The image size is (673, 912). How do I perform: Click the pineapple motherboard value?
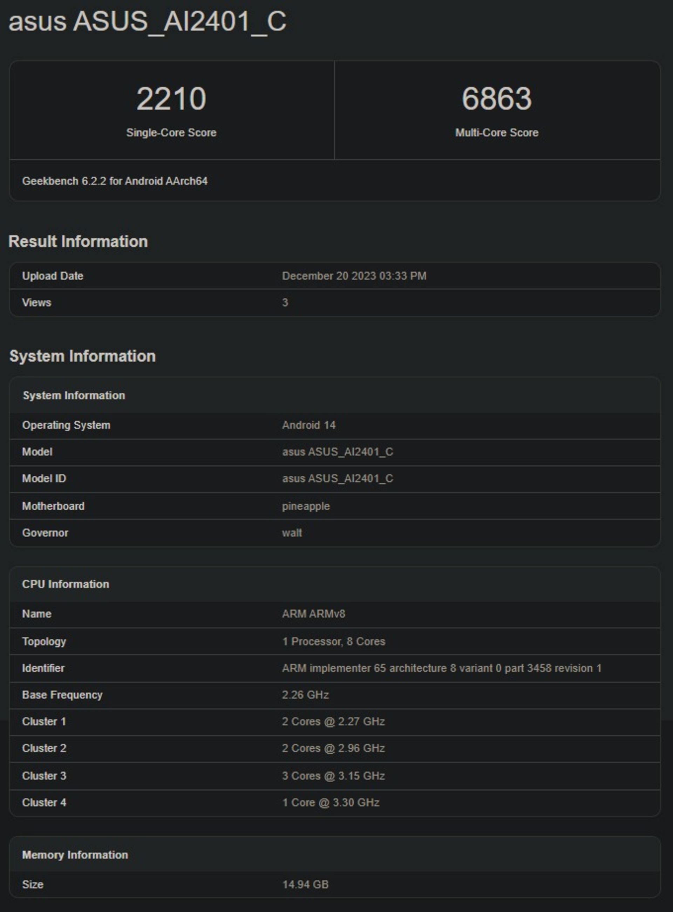click(x=306, y=506)
